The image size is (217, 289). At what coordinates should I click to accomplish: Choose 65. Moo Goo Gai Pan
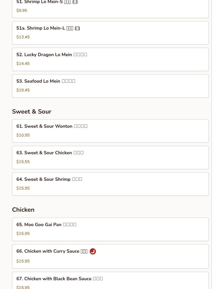click(x=110, y=229)
